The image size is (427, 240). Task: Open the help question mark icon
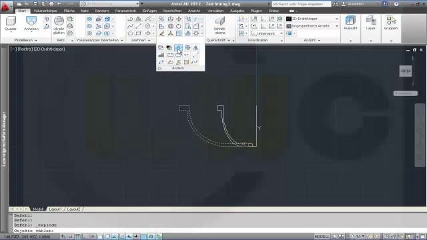pyautogui.click(x=396, y=4)
